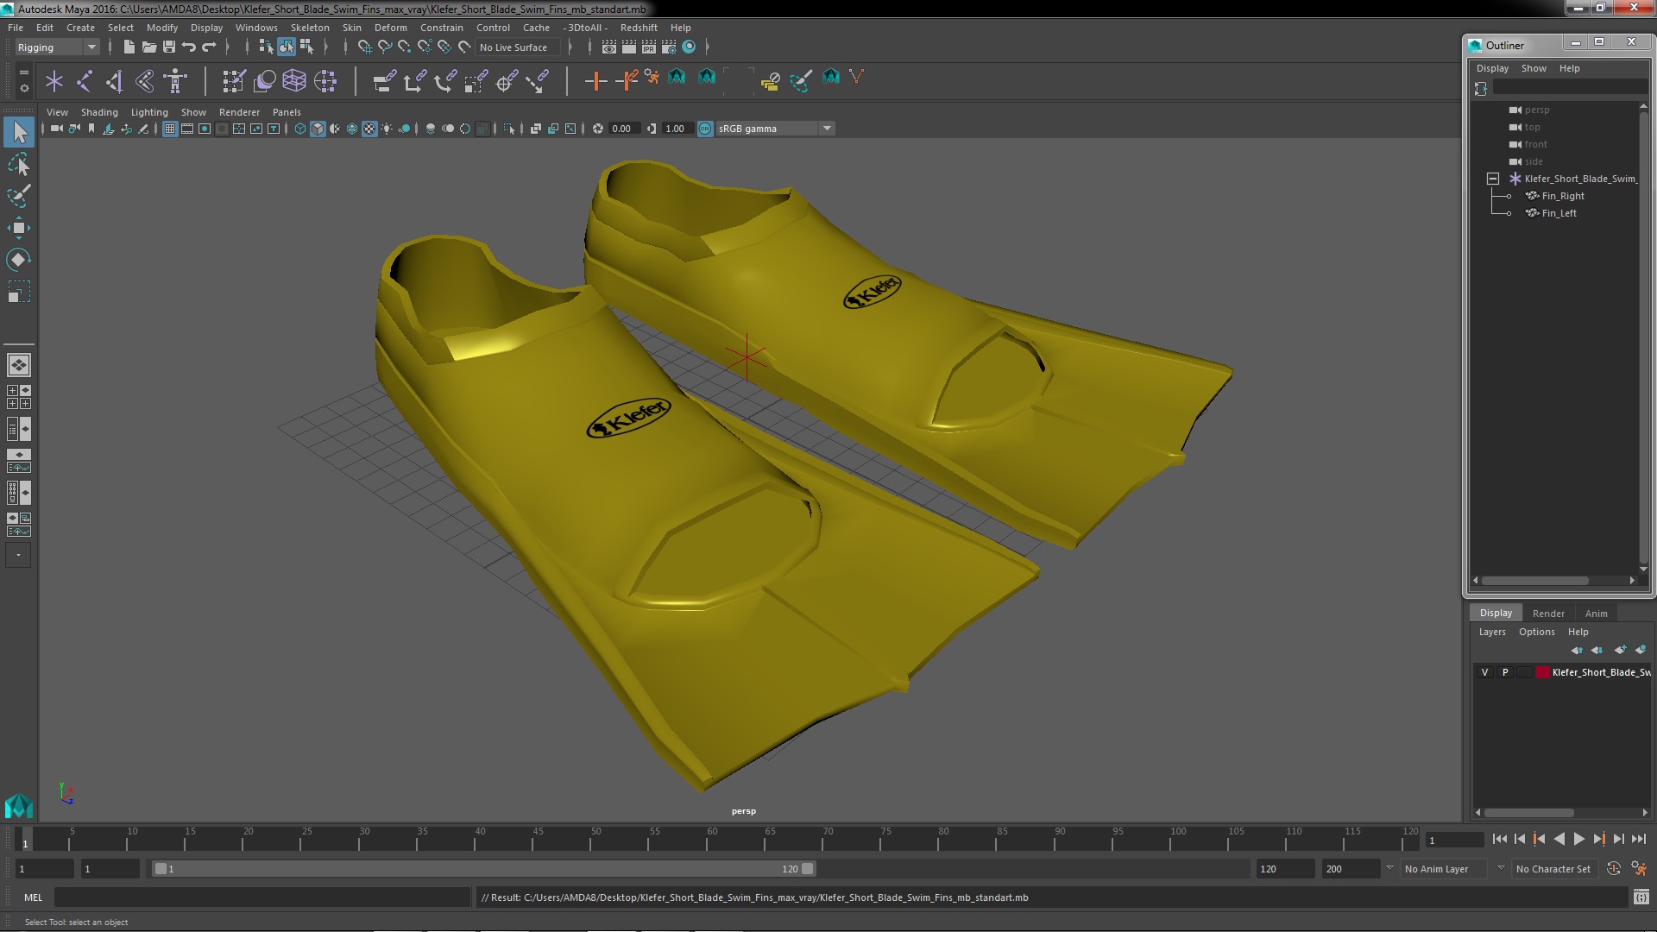Expand the status line section after No Live Surface
Screen dimensions: 1657x932
pos(570,47)
